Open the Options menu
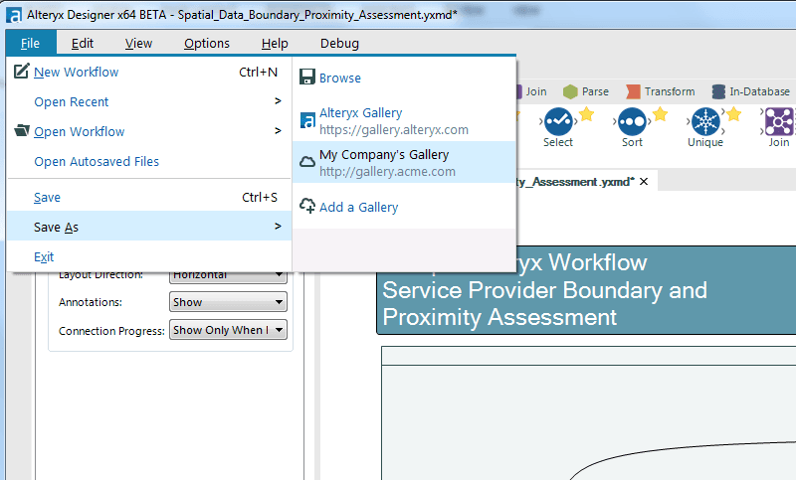 coord(207,43)
